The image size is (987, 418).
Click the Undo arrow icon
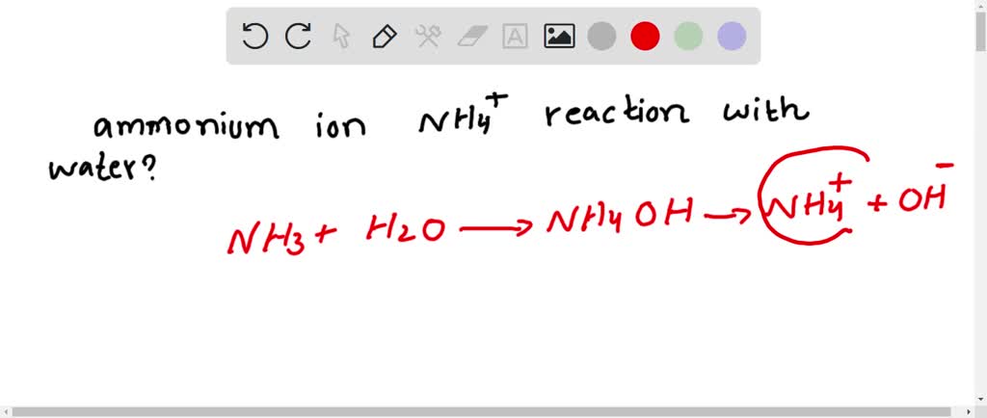[254, 37]
